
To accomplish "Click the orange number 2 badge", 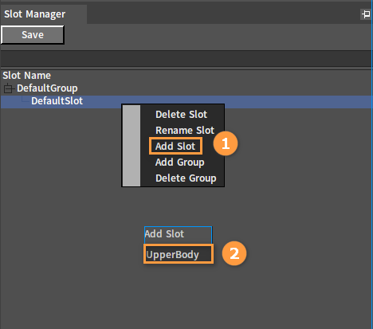I will click(234, 253).
